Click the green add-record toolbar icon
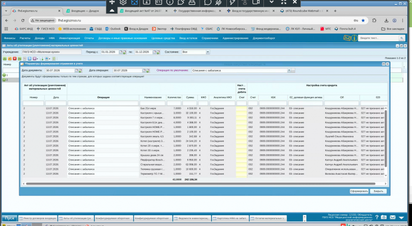Viewport: 412px width, 226px height. click(4, 59)
